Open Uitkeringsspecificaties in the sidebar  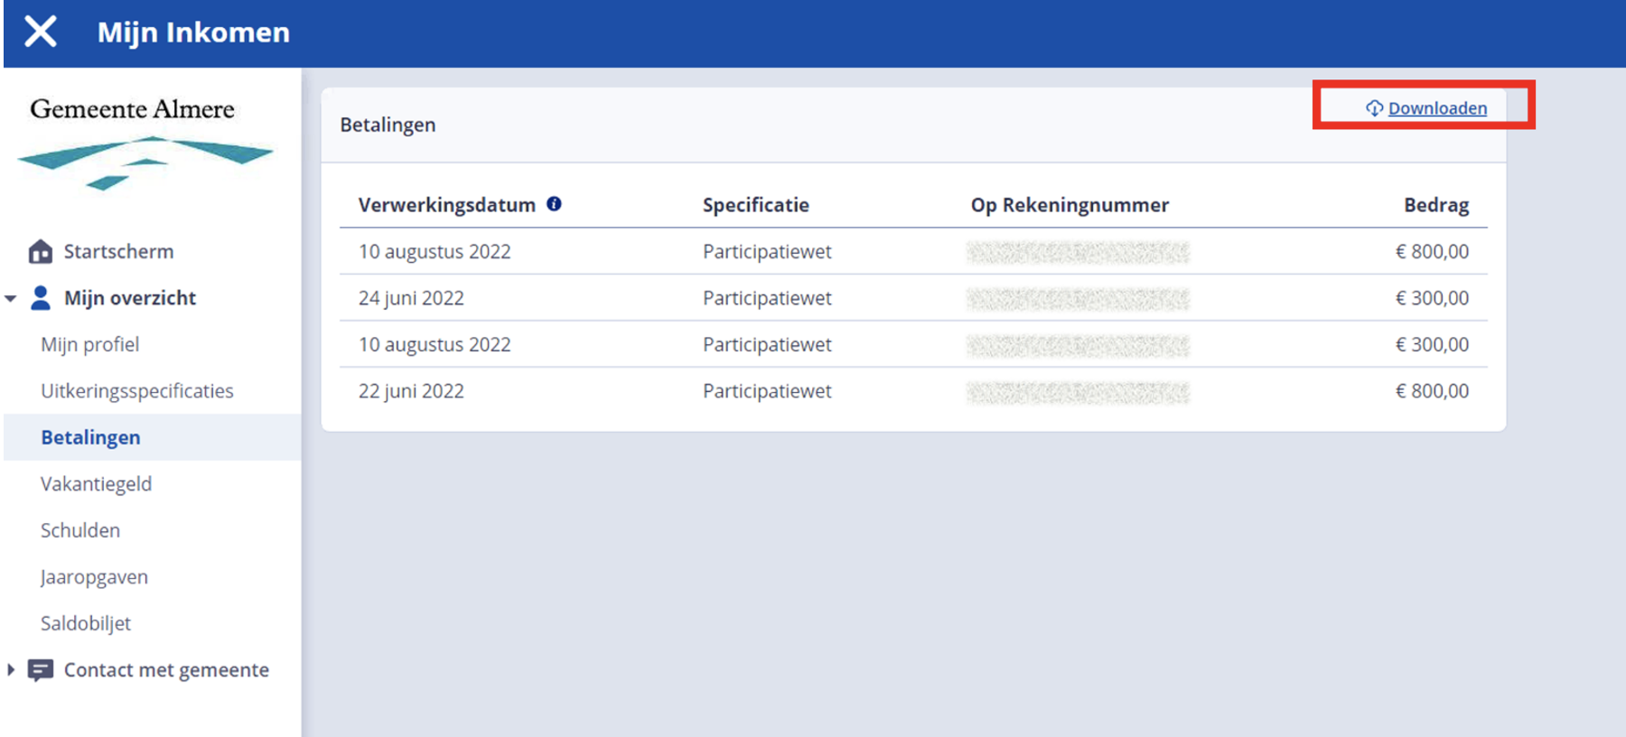[x=136, y=391]
